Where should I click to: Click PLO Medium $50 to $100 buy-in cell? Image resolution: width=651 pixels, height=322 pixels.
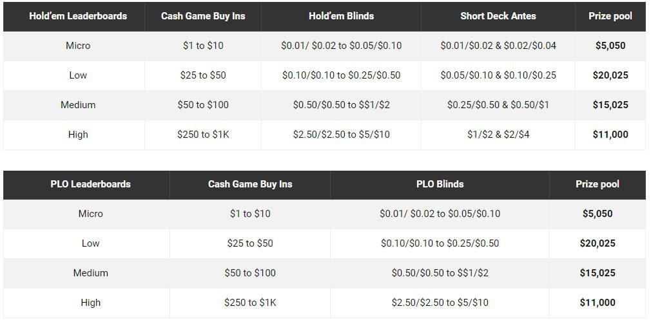pyautogui.click(x=249, y=273)
